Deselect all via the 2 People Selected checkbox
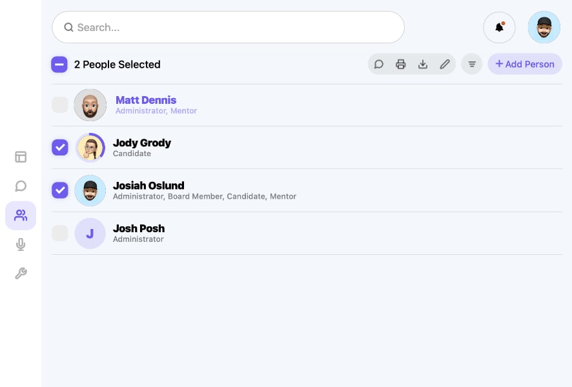Image resolution: width=572 pixels, height=387 pixels. coord(59,64)
